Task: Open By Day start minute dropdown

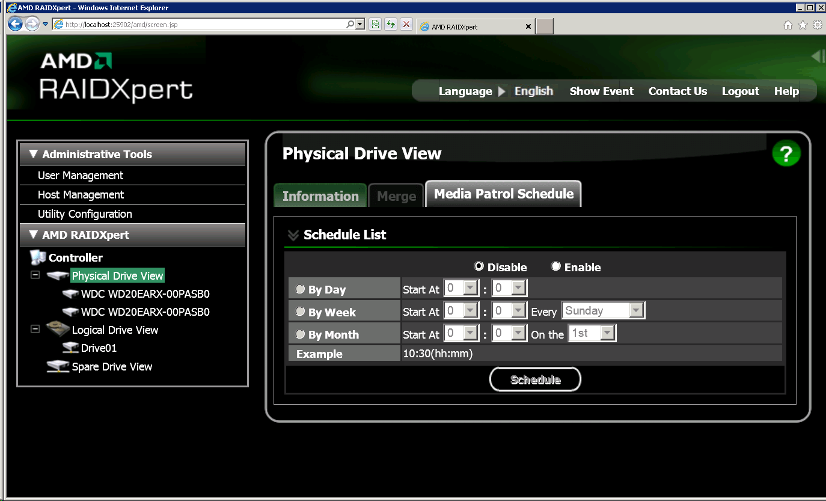Action: pyautogui.click(x=509, y=288)
